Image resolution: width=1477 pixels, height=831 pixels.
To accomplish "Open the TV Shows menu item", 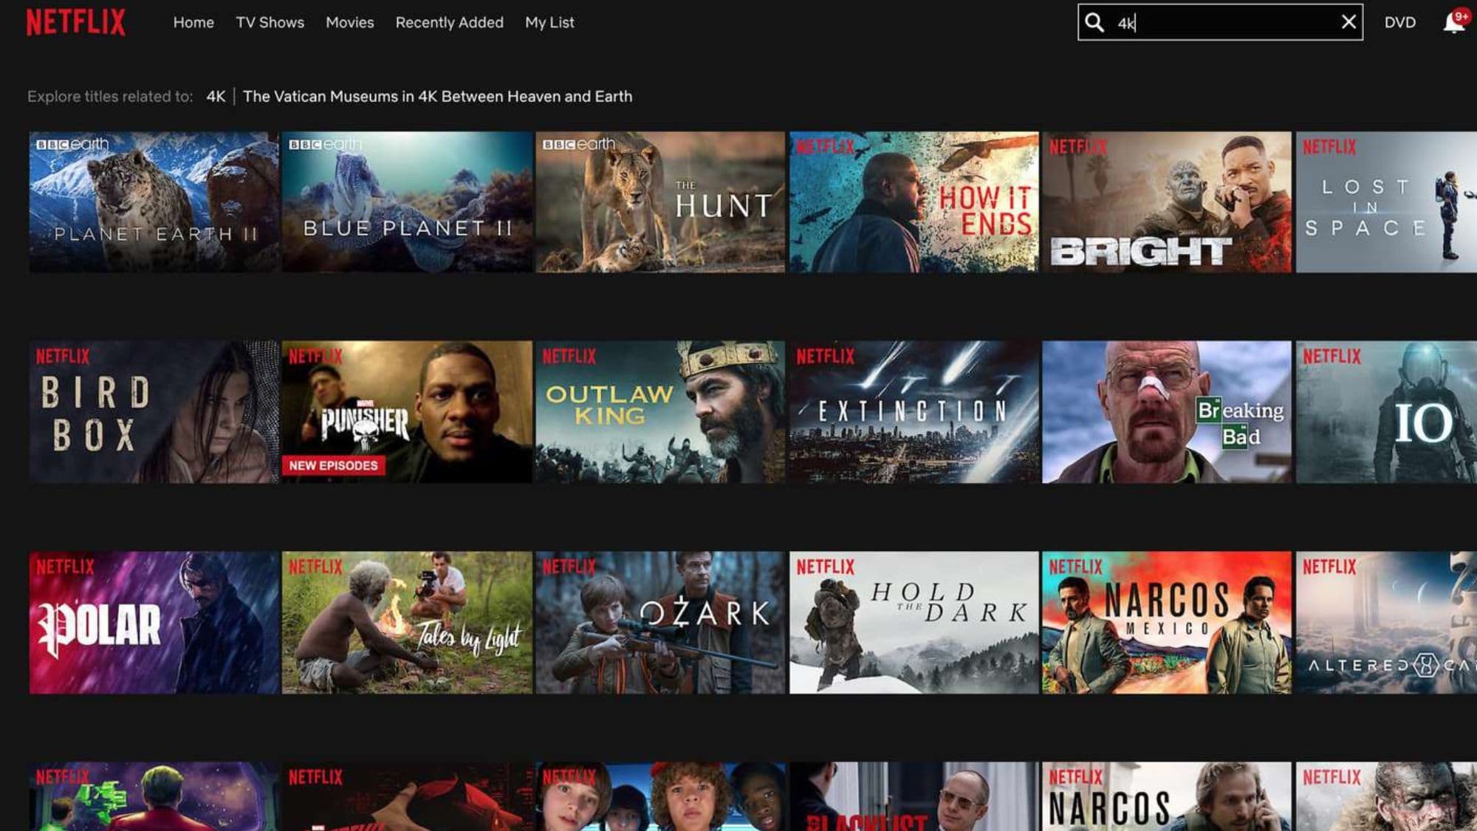I will point(270,23).
